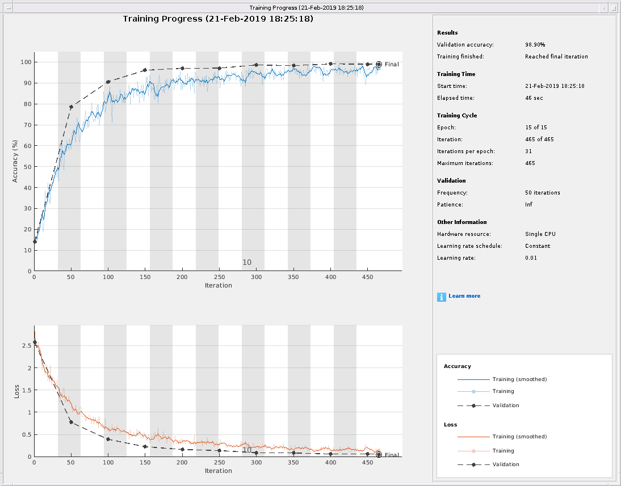Screen dimensions: 621x486
Task: Select accuracy validation marker at iteration 50
Action: (x=71, y=107)
